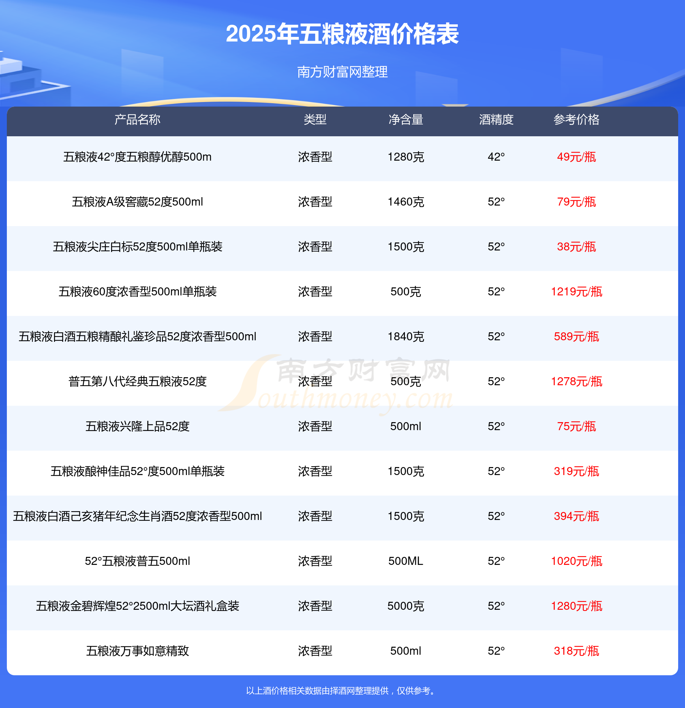685x708 pixels.
Task: Select product name "五粮液白酒五粮精酿礼鉴珍品52度浓香型500ml"
Action: pos(137,336)
